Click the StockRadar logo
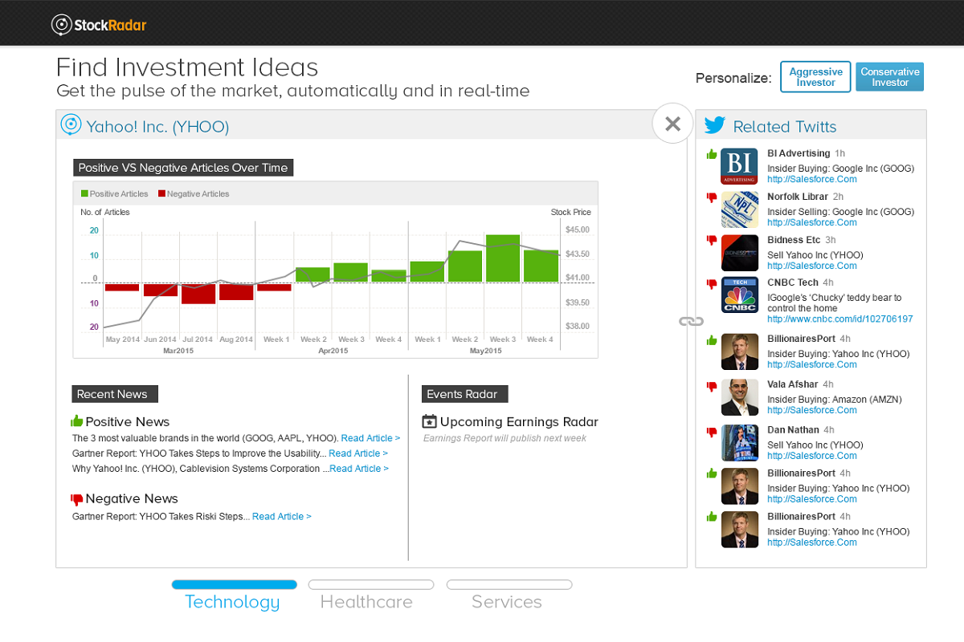This screenshot has height=642, width=964. (x=99, y=25)
